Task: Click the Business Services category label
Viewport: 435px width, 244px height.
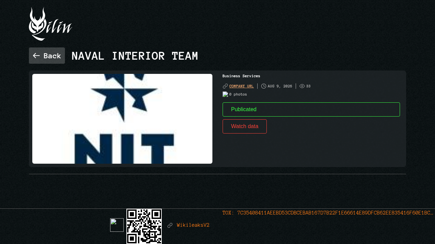Action: pyautogui.click(x=241, y=76)
